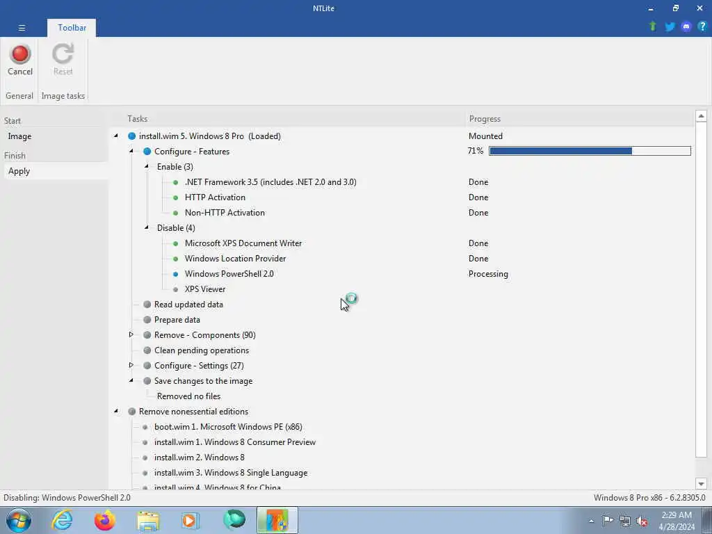Image resolution: width=712 pixels, height=534 pixels.
Task: Select the 'Removed no files' entry
Action: pyautogui.click(x=188, y=396)
